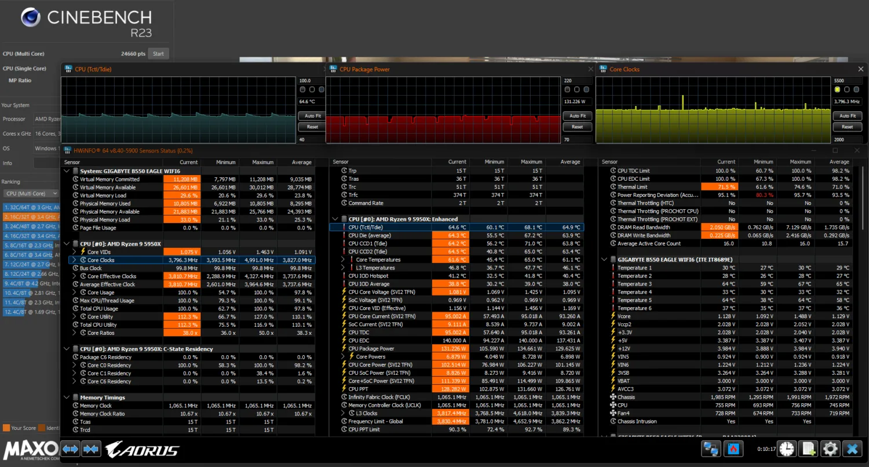Click the CPU fan icon in motherboard sensors
This screenshot has height=467, width=869.
614,405
